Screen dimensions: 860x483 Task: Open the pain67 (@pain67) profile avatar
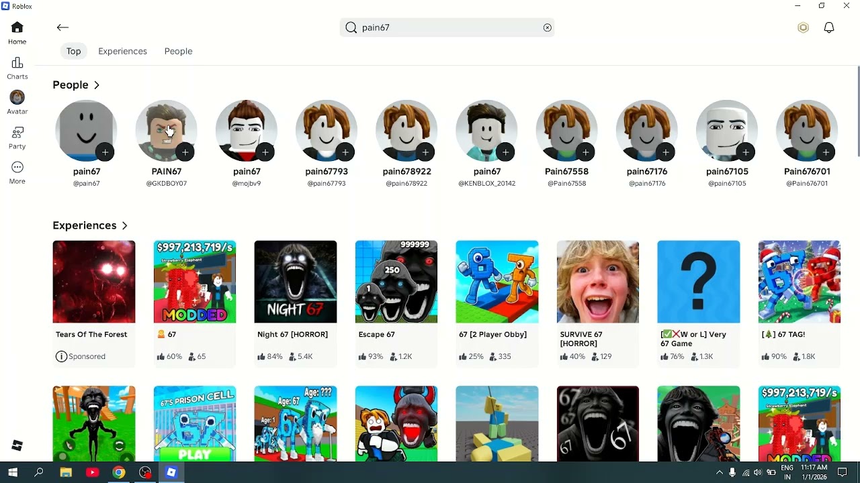pyautogui.click(x=86, y=131)
